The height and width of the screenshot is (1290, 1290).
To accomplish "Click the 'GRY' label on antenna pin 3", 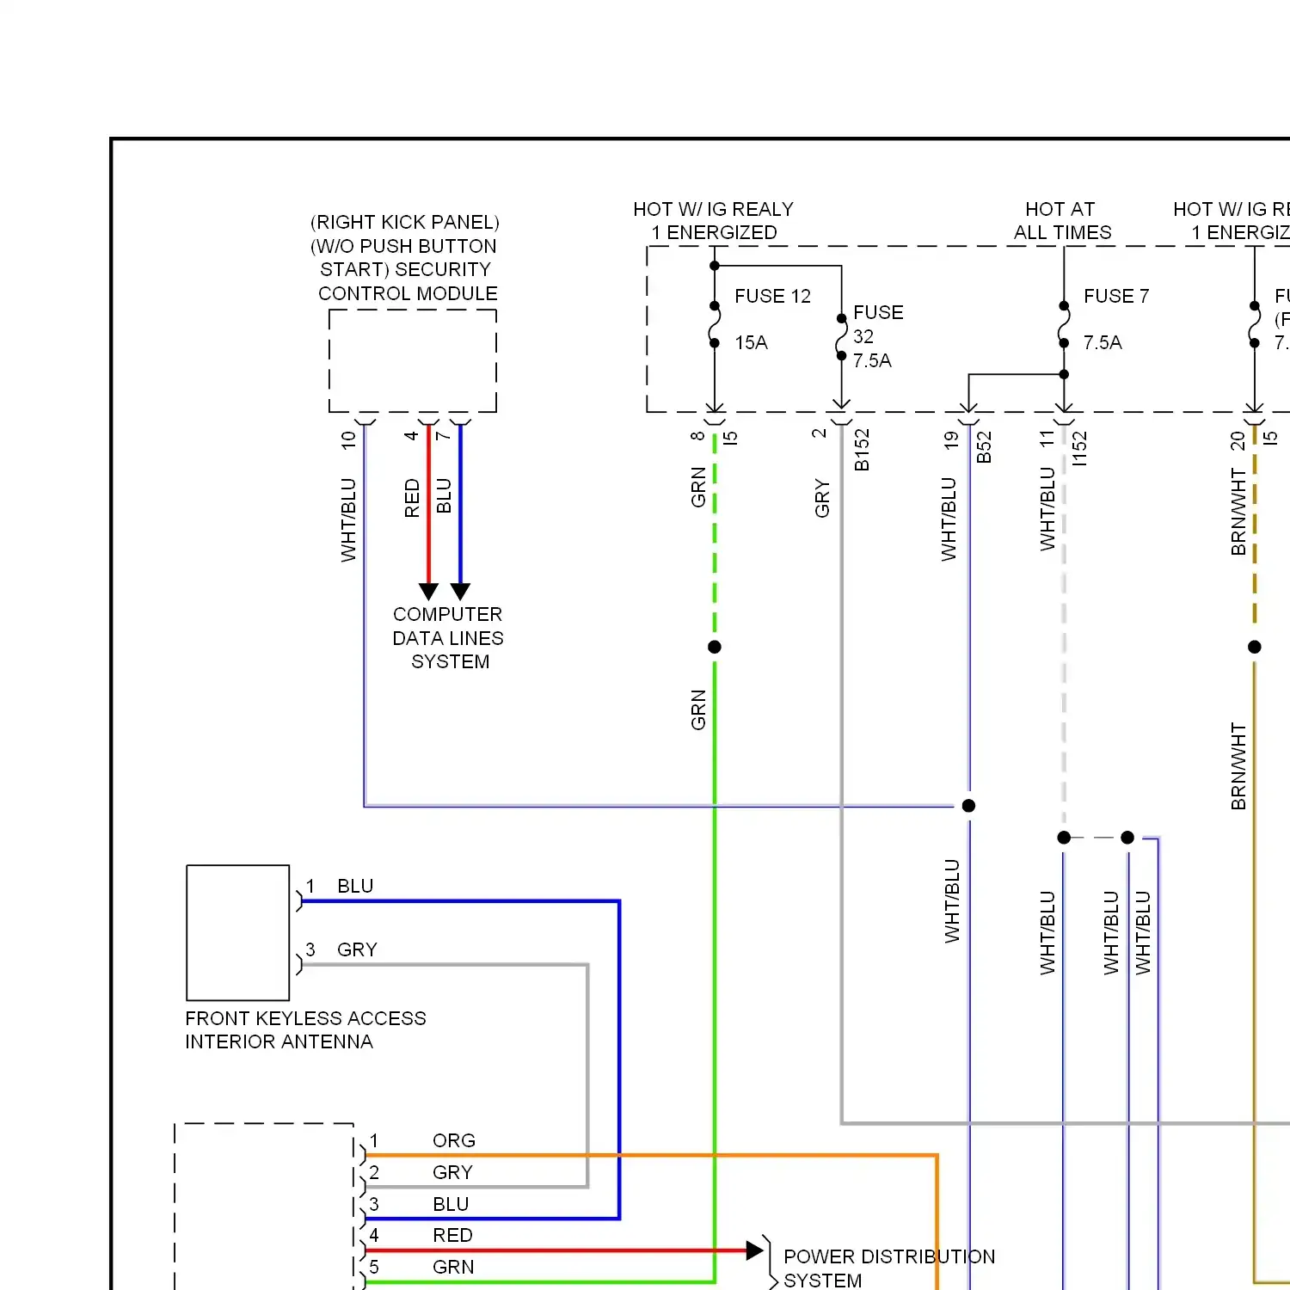I will [x=357, y=949].
